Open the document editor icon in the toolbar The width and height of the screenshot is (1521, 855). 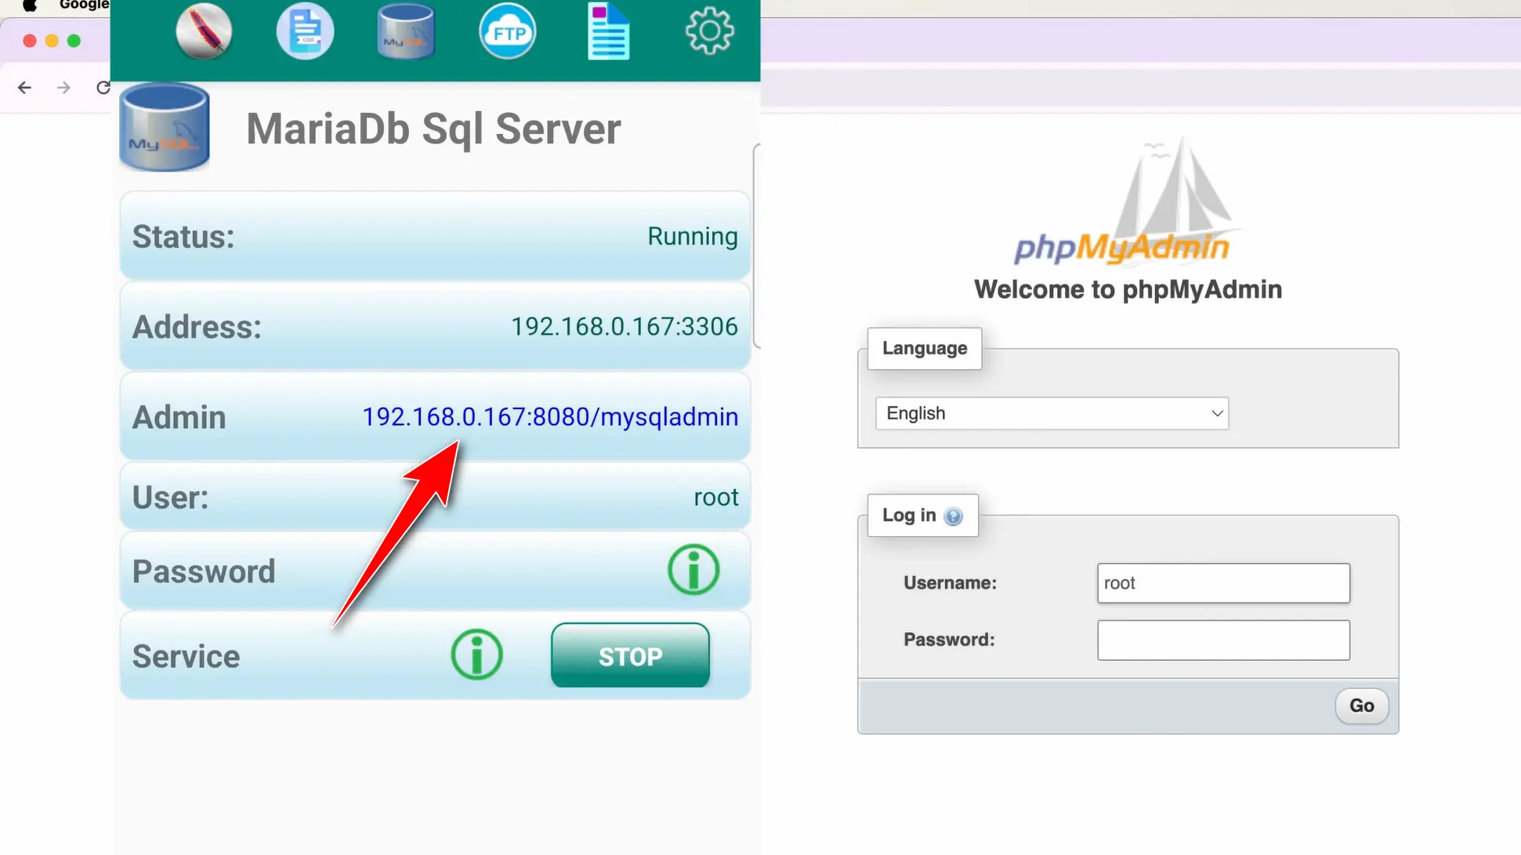[x=608, y=31]
